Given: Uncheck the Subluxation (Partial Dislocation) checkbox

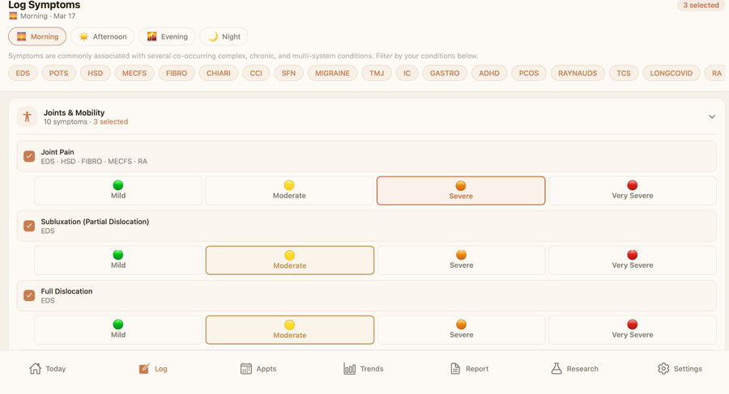Looking at the screenshot, I should [29, 226].
